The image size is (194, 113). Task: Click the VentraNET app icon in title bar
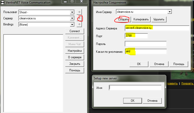(3, 2)
